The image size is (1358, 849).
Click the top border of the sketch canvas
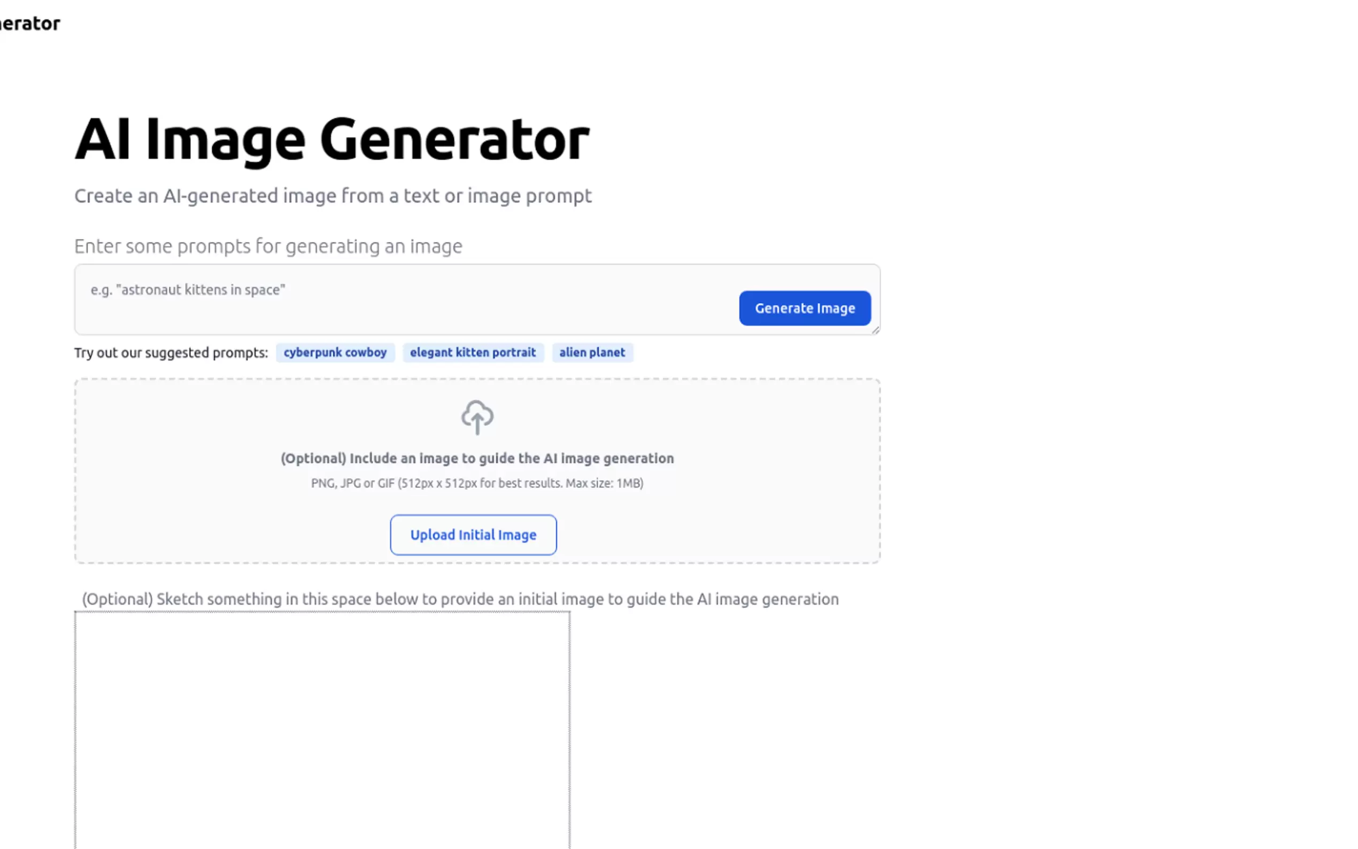(x=322, y=612)
